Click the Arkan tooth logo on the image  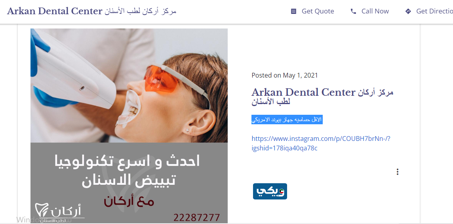coord(59,212)
